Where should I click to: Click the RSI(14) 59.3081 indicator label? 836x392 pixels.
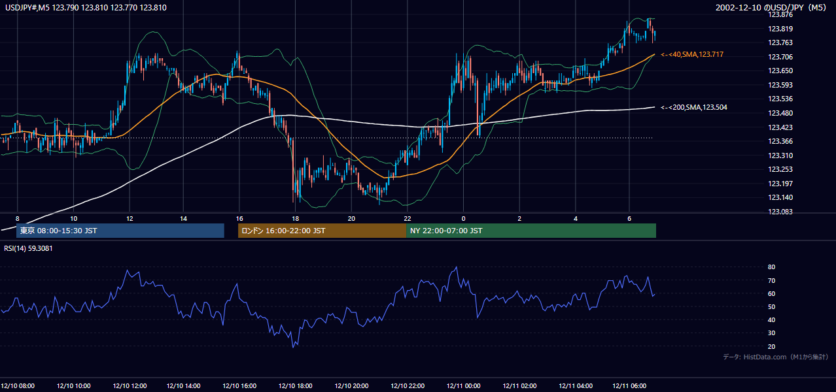coord(29,248)
